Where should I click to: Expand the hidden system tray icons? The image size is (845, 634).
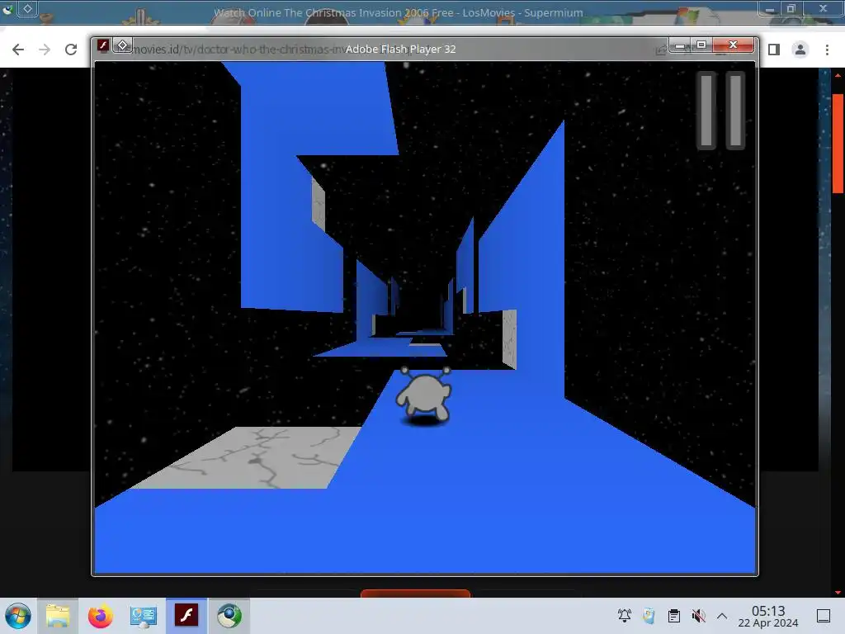(722, 616)
